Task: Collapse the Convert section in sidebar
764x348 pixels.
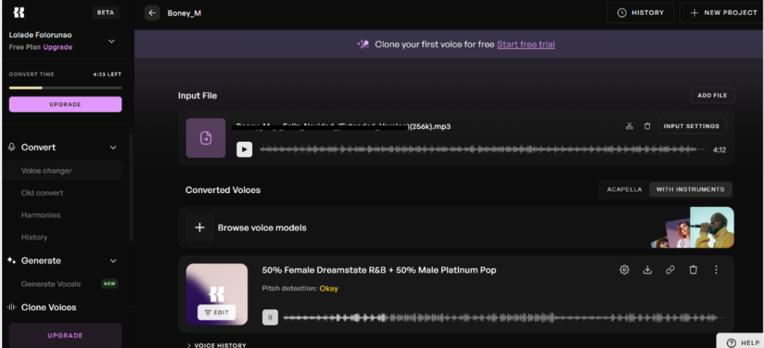Action: coord(113,148)
